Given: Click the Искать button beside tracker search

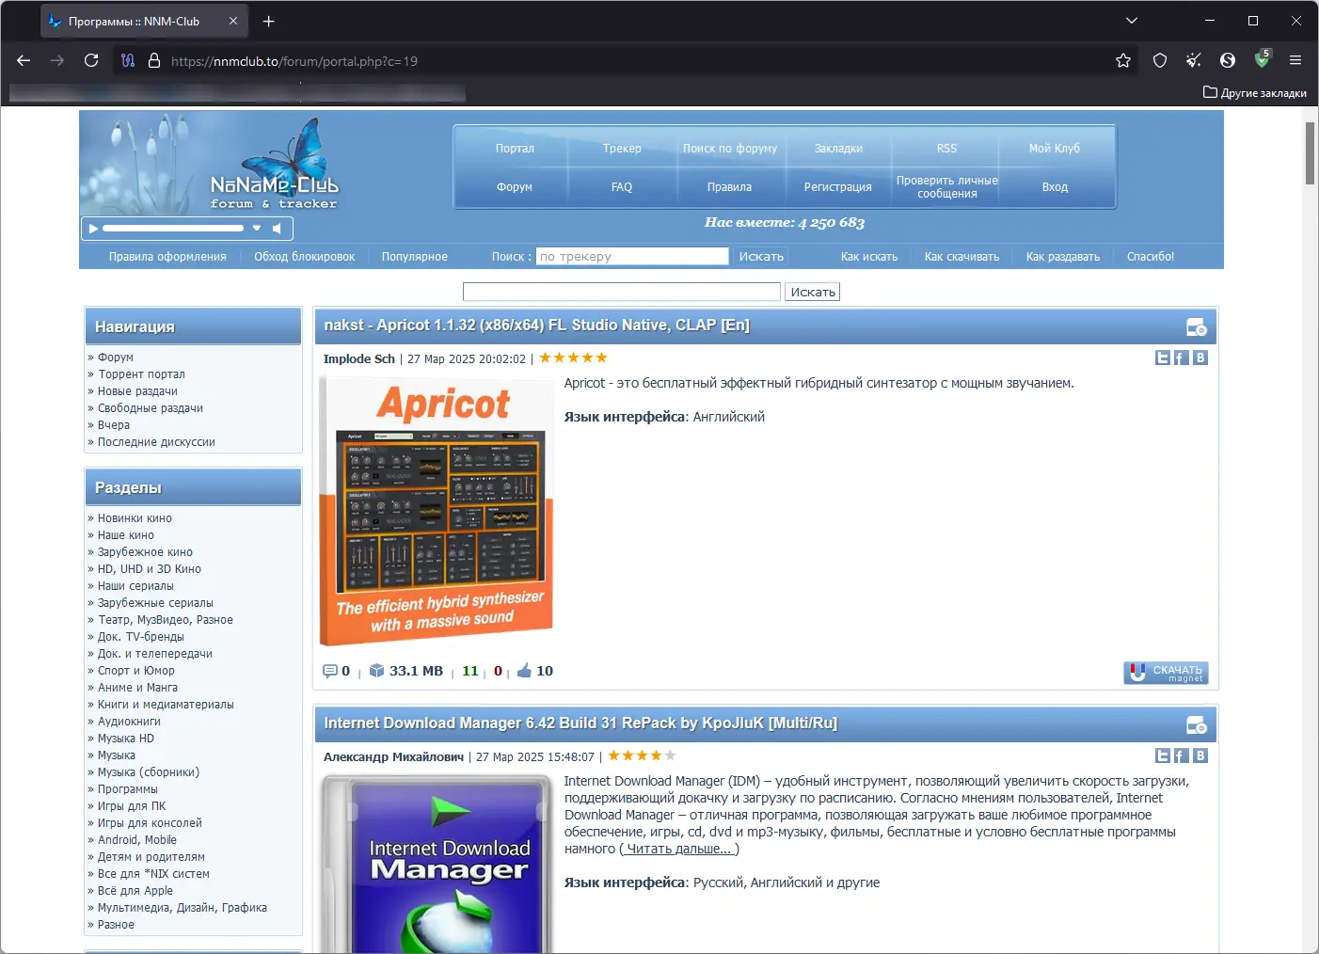Looking at the screenshot, I should [761, 256].
